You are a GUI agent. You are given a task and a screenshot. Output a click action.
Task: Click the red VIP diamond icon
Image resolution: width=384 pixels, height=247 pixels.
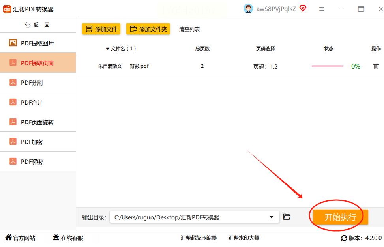point(303,9)
